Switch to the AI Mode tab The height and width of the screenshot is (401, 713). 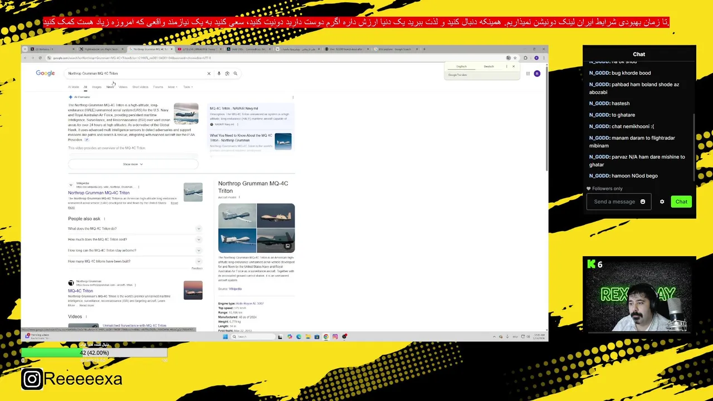click(74, 87)
